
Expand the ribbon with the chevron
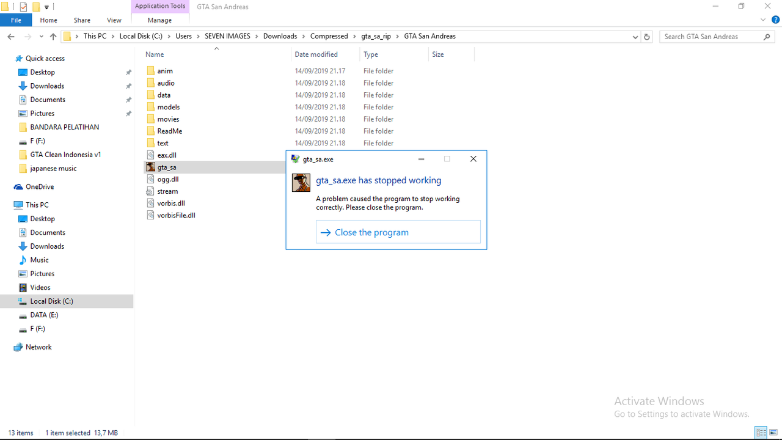764,20
